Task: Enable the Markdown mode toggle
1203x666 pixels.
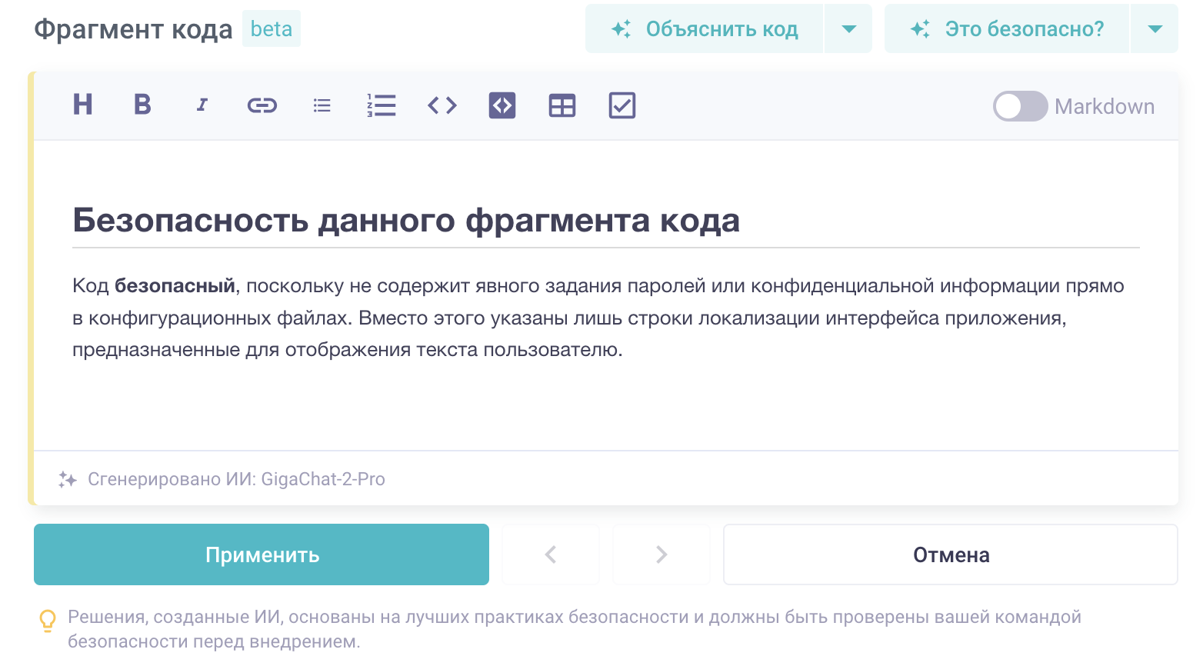Action: [x=1020, y=106]
